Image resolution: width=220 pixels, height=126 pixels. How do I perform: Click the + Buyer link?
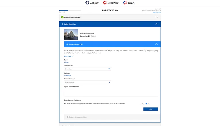click(x=66, y=62)
